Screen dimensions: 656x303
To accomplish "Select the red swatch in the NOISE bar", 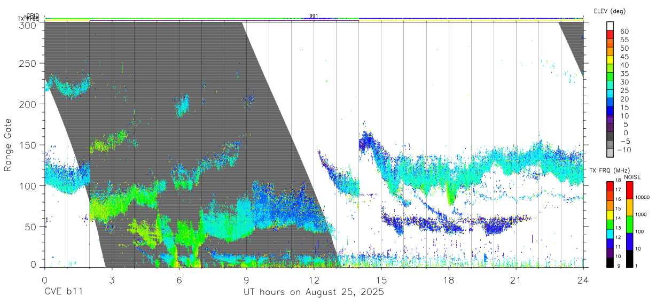I will [629, 190].
